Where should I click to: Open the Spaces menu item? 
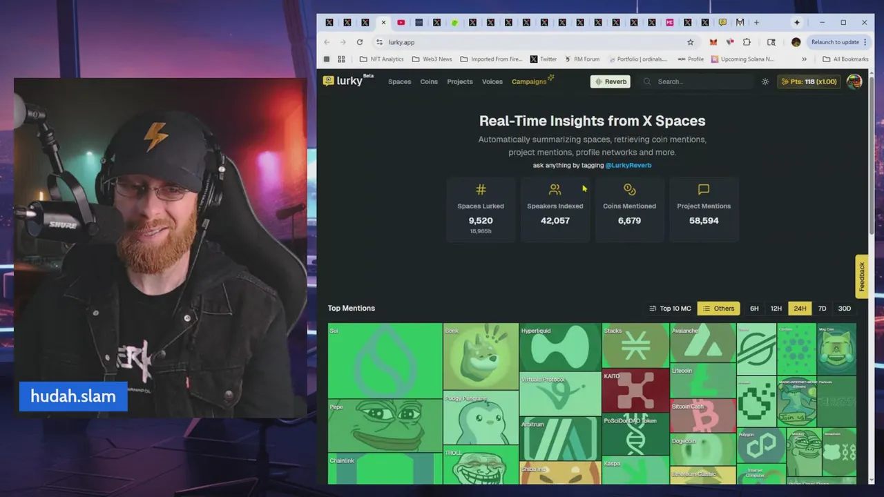(399, 81)
